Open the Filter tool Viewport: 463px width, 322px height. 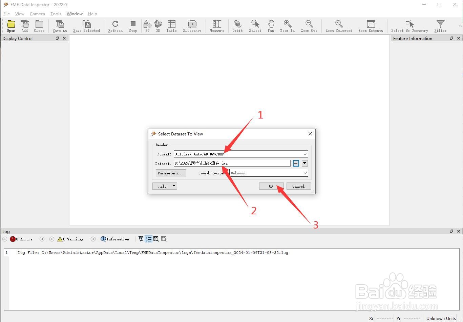[x=440, y=26]
